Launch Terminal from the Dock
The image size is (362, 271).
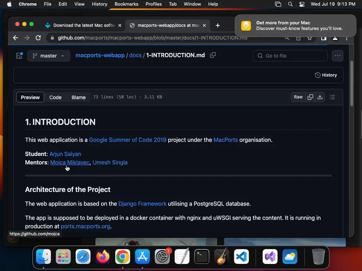tap(202, 257)
